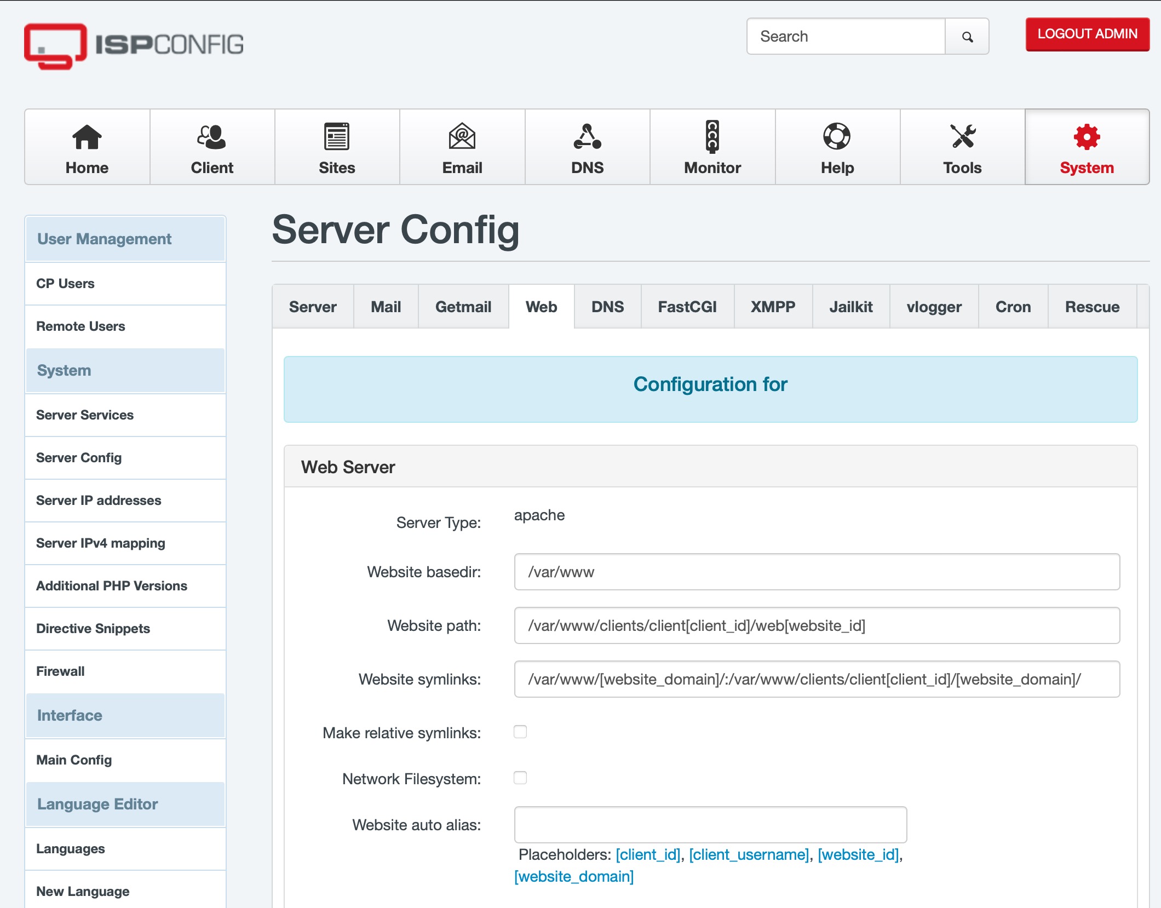Click the search magnifier button
Viewport: 1161px width, 908px height.
tap(967, 37)
